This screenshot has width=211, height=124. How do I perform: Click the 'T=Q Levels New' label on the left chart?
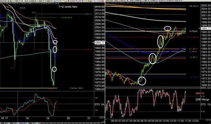pyautogui.click(x=68, y=7)
